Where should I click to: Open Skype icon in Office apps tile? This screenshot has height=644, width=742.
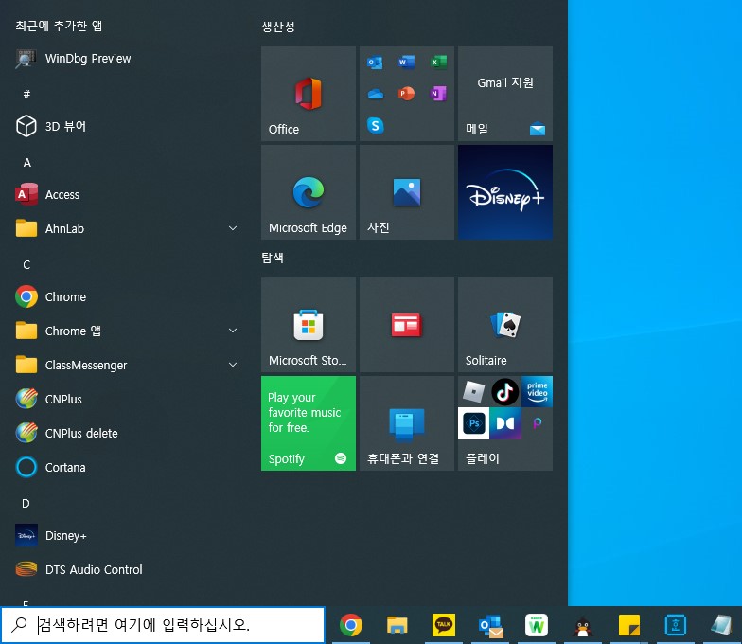point(375,125)
